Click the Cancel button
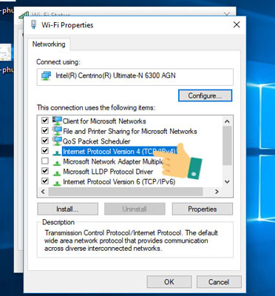The width and height of the screenshot is (275, 296). click(x=219, y=282)
